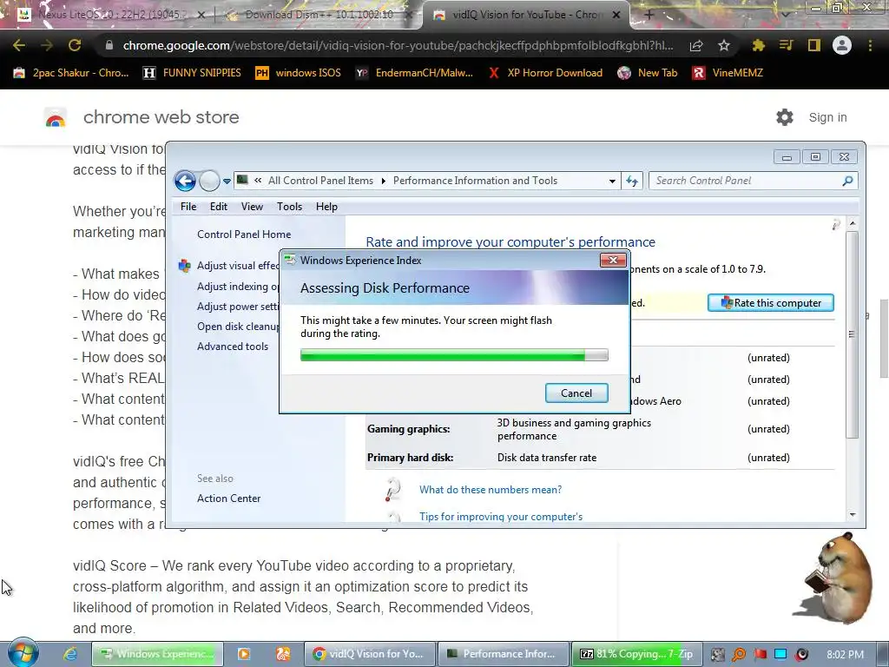Image resolution: width=889 pixels, height=667 pixels.
Task: Expand the breadcrumb chevron before All Control Panel Items
Action: pyautogui.click(x=258, y=181)
